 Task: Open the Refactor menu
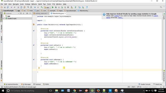point(34,4)
